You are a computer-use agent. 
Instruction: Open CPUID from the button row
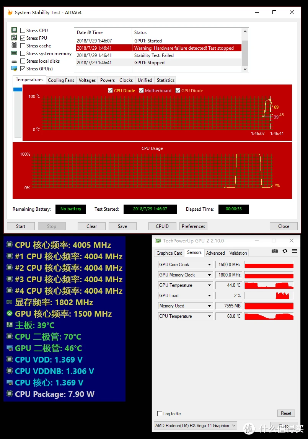[x=162, y=226]
